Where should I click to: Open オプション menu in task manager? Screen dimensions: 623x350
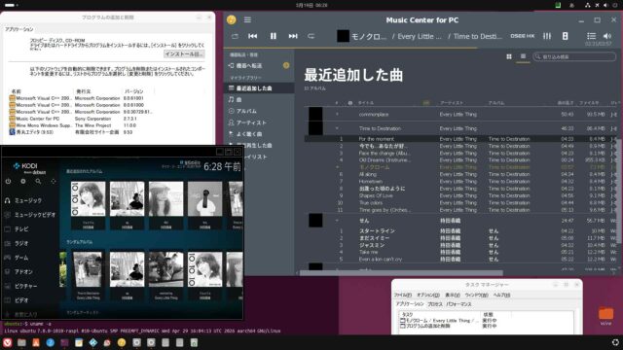pyautogui.click(x=428, y=296)
